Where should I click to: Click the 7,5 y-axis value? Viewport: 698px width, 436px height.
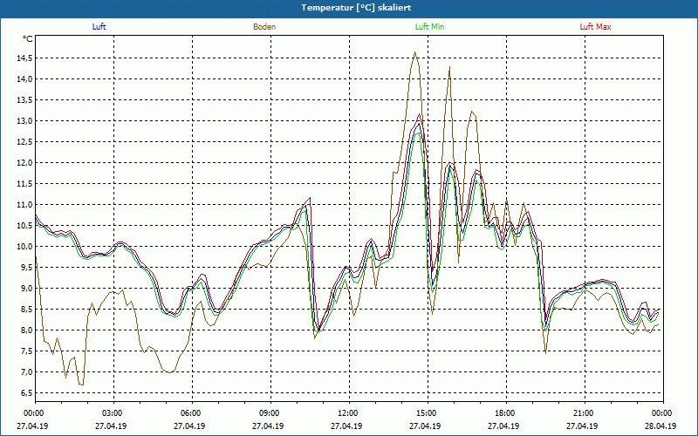point(26,351)
